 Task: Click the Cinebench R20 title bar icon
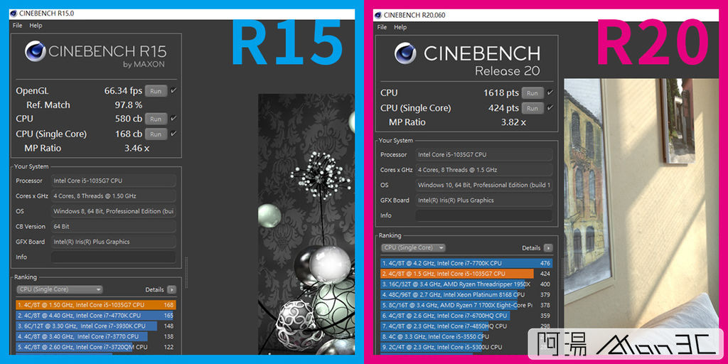pyautogui.click(x=378, y=15)
